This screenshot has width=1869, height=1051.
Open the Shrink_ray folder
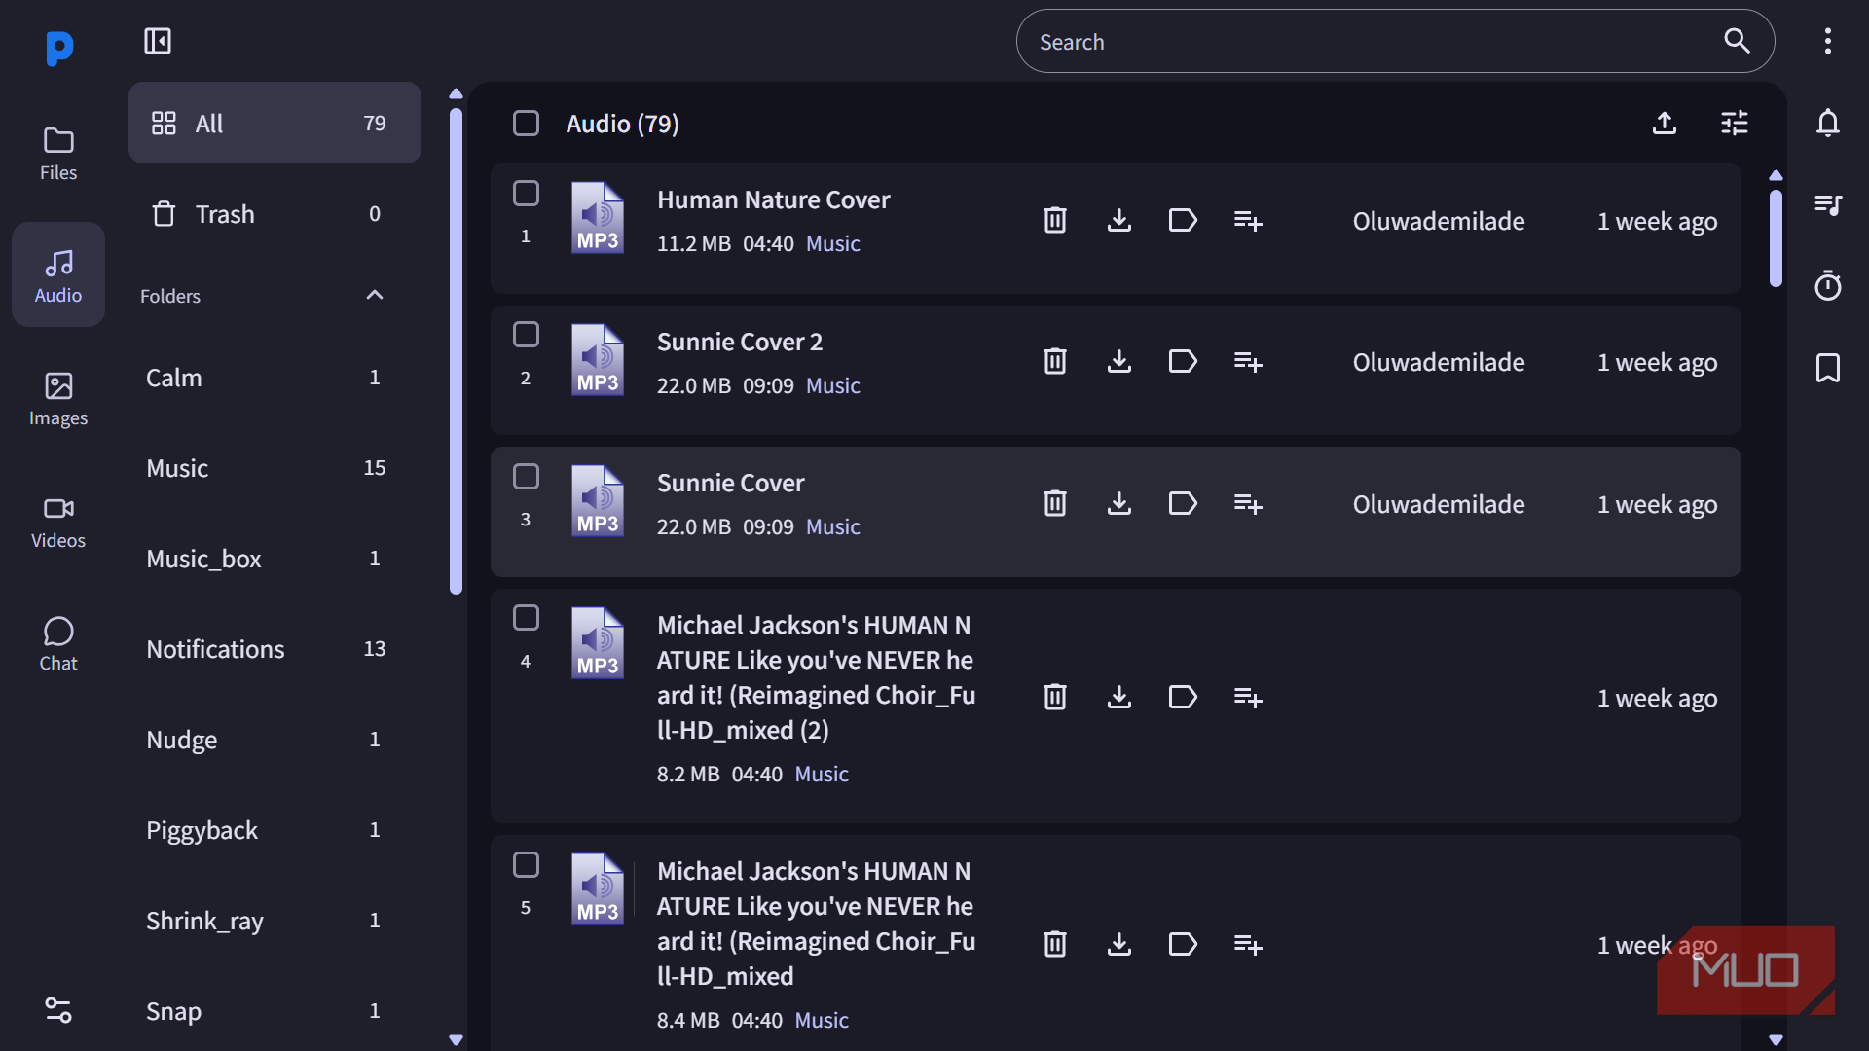coord(275,921)
